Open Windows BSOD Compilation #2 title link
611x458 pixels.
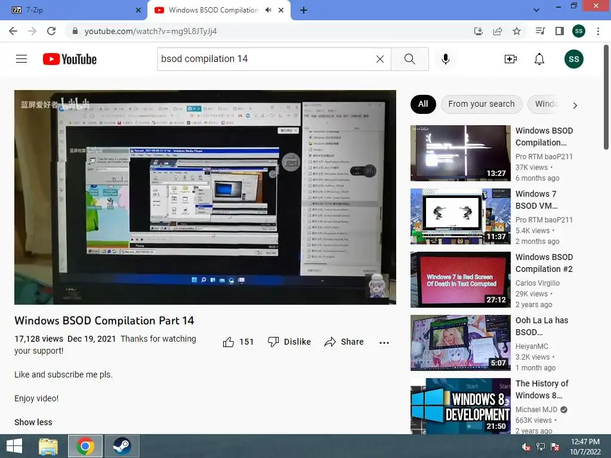(x=544, y=263)
